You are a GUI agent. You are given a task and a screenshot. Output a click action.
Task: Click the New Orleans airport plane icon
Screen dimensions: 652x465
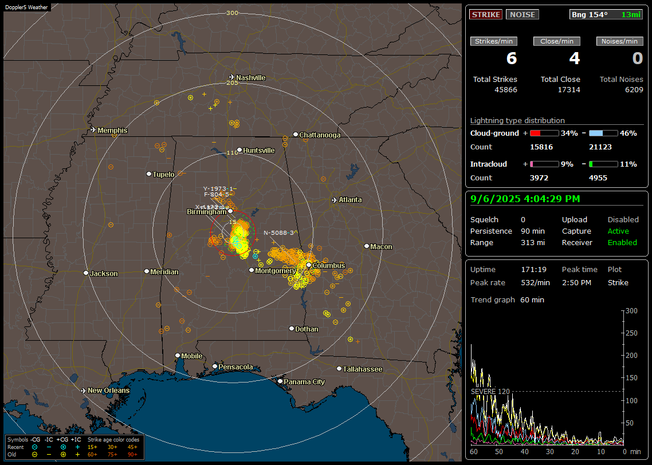(84, 391)
